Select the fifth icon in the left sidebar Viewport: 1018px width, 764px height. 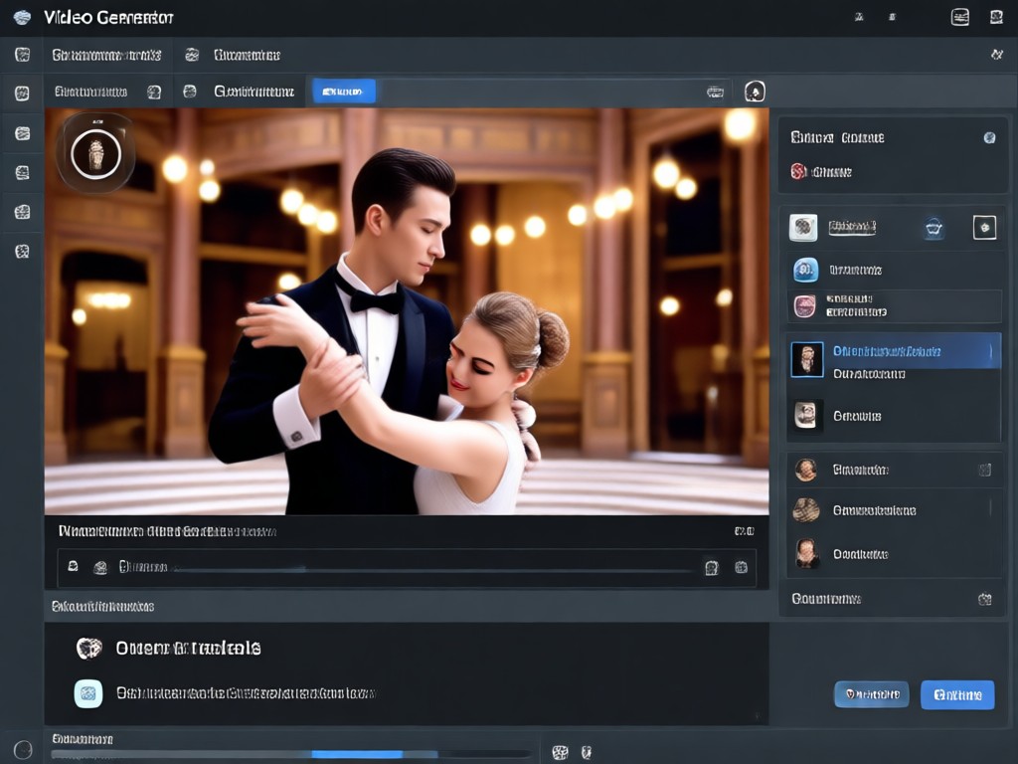22,212
